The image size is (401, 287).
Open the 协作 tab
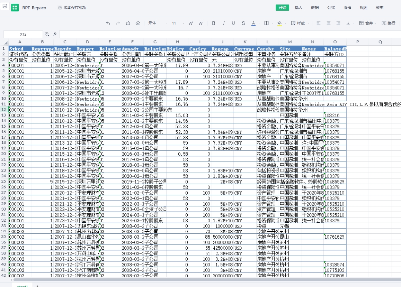coord(347,8)
